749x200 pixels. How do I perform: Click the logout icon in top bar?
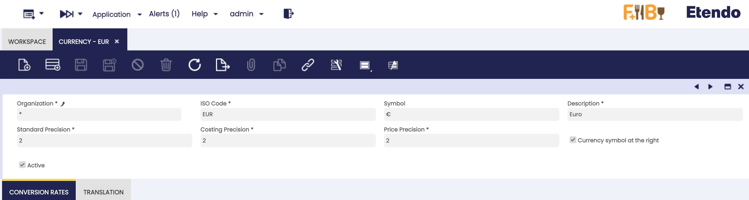(288, 14)
